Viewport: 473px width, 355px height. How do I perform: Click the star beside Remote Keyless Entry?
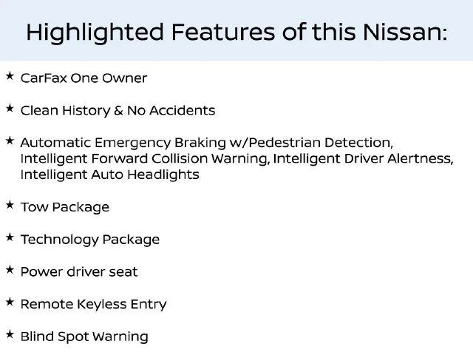tap(10, 302)
